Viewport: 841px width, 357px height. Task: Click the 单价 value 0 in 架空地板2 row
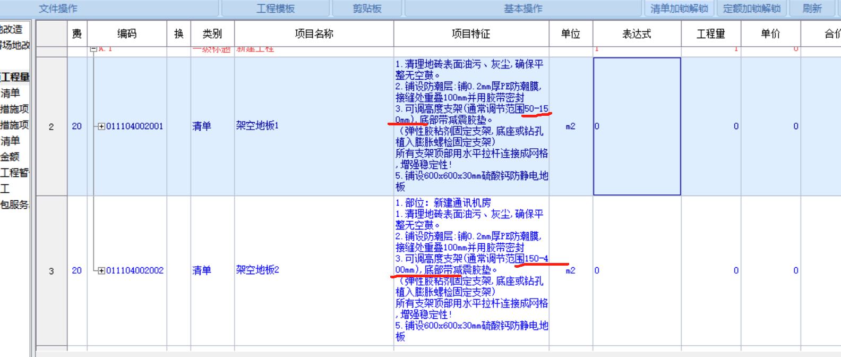pyautogui.click(x=770, y=270)
